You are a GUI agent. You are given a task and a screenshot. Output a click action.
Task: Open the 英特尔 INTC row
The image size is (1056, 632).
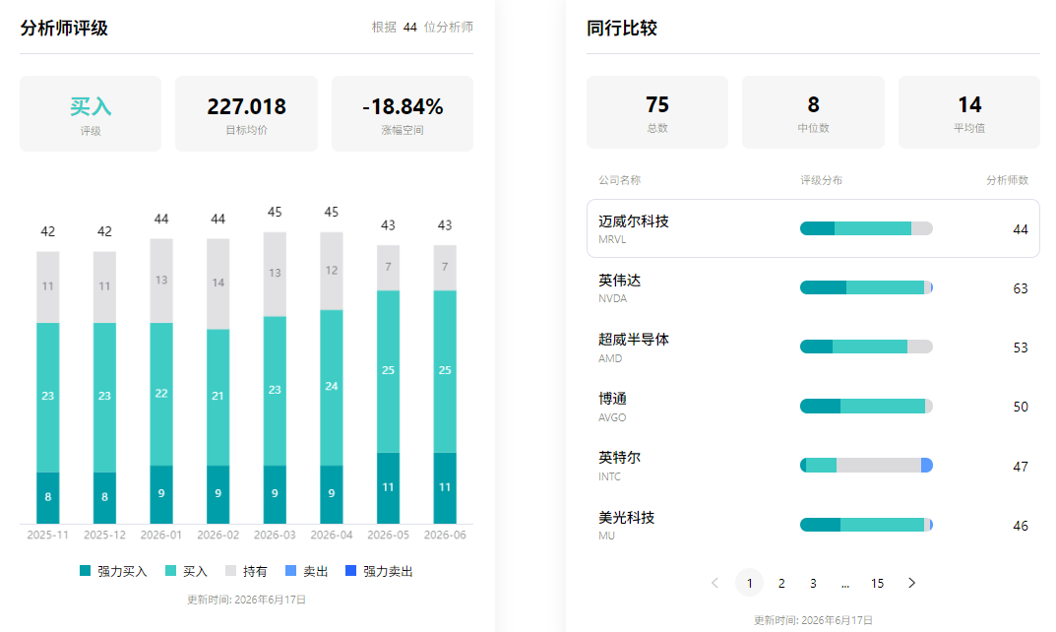pos(813,466)
